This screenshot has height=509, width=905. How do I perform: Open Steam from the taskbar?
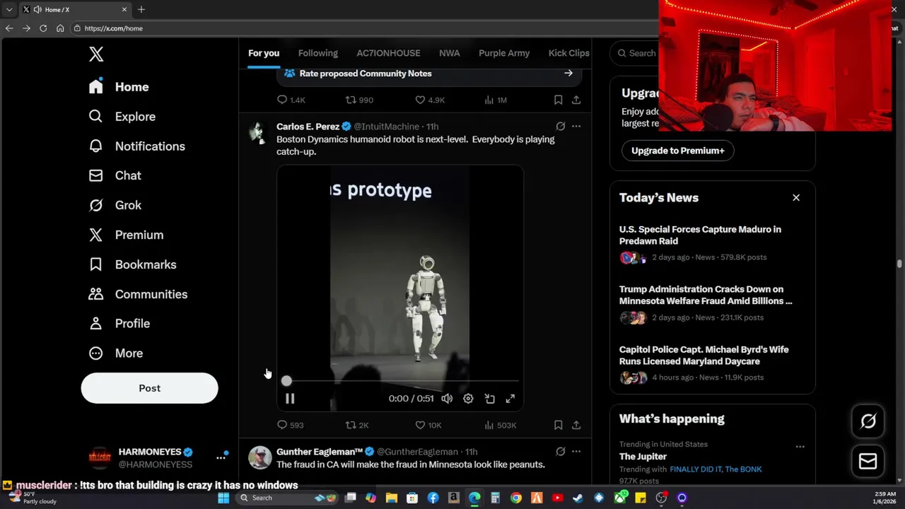[x=578, y=498]
